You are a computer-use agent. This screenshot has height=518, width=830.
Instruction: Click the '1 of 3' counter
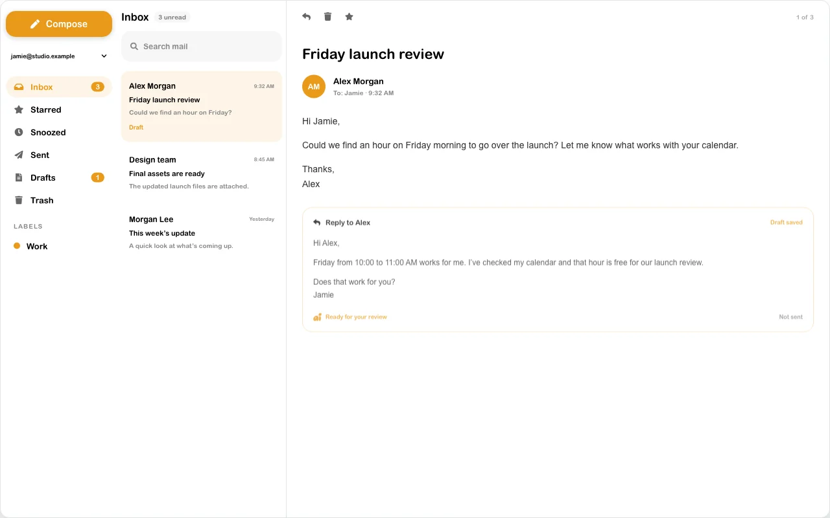(805, 17)
